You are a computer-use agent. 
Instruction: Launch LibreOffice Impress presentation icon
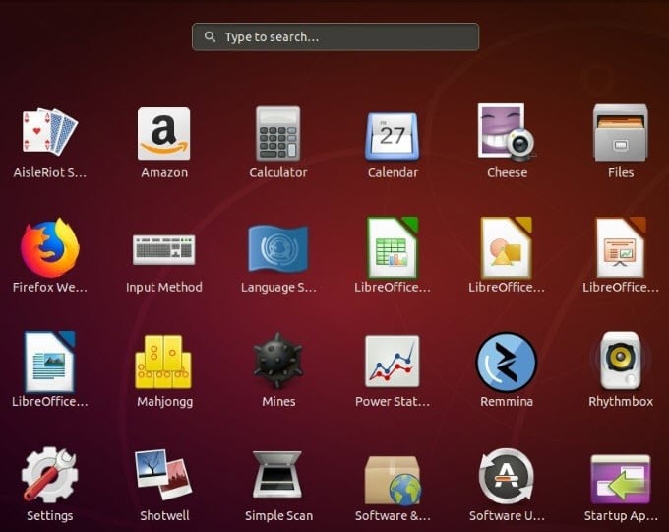[621, 247]
